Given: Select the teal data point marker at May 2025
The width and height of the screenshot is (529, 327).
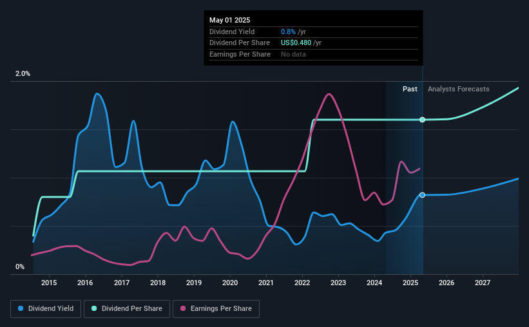Looking at the screenshot, I should [x=423, y=120].
